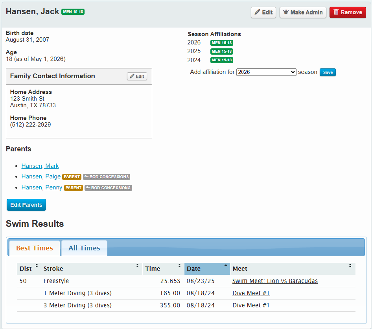Click the Edit Parents button

coord(26,205)
